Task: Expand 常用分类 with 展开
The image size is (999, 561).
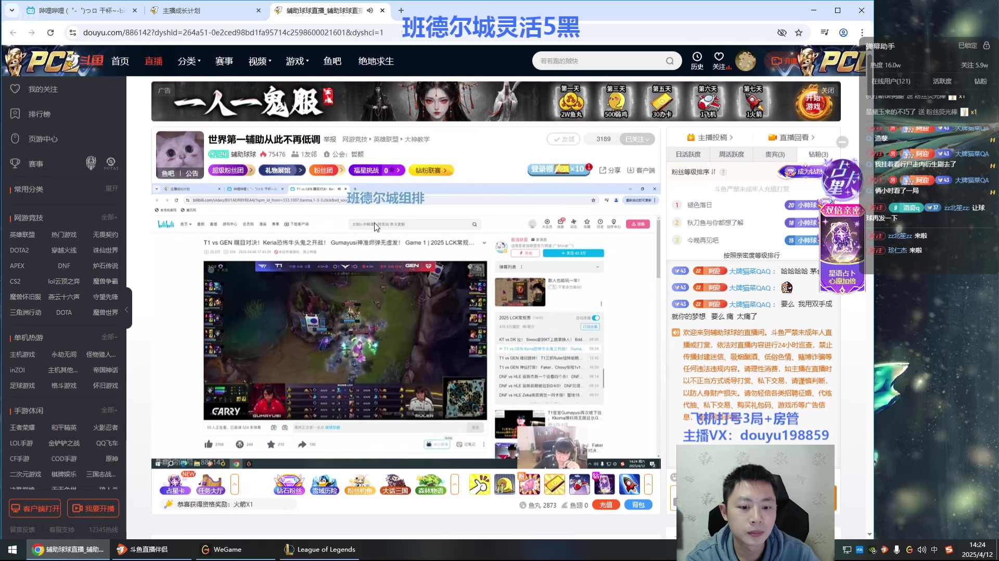Action: [x=112, y=189]
